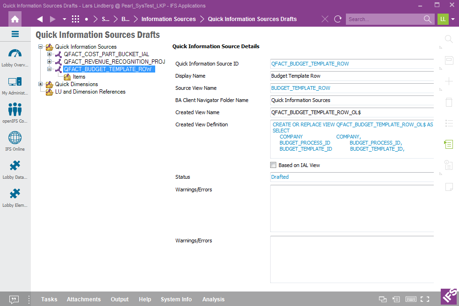Image resolution: width=459 pixels, height=306 pixels.
Task: Open the IFS Online globe icon
Action: pyautogui.click(x=15, y=138)
